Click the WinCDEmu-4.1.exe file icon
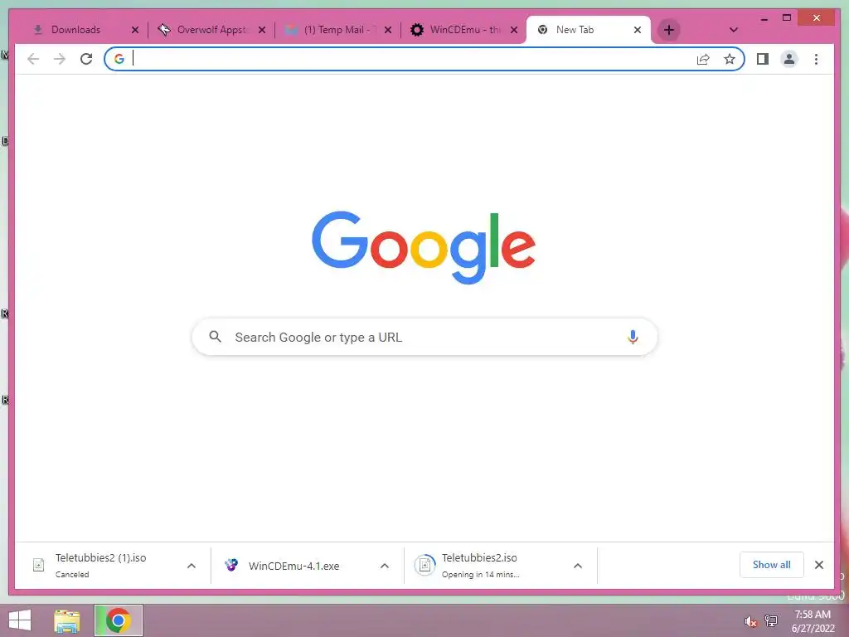The image size is (849, 637). [231, 565]
